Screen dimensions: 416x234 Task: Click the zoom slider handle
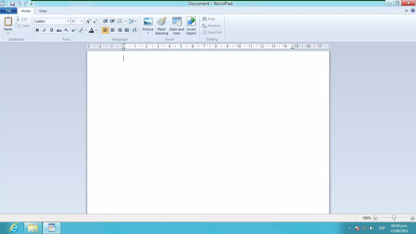pyautogui.click(x=394, y=218)
